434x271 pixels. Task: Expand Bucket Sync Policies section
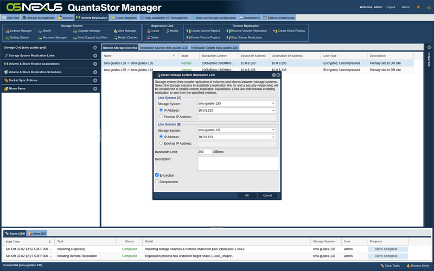coord(95,80)
